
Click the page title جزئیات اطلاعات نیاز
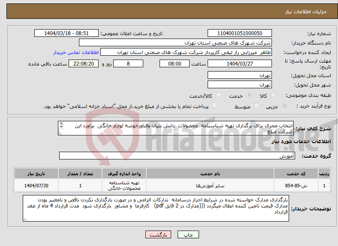[306, 12]
